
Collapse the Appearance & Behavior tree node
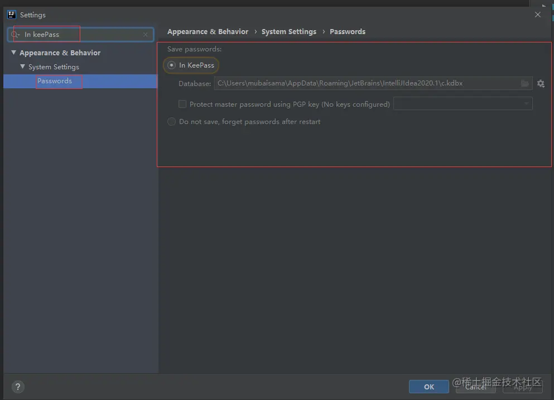(x=13, y=53)
